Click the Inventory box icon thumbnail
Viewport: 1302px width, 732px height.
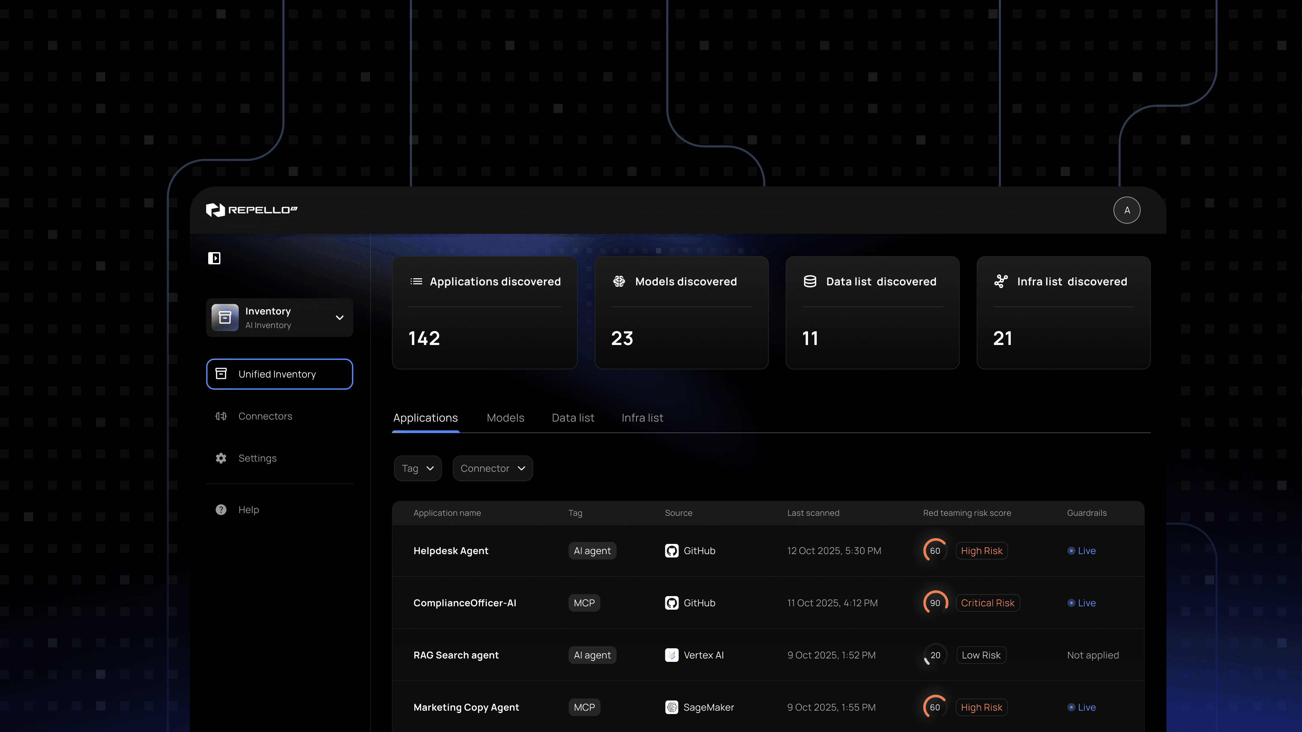[x=225, y=317]
